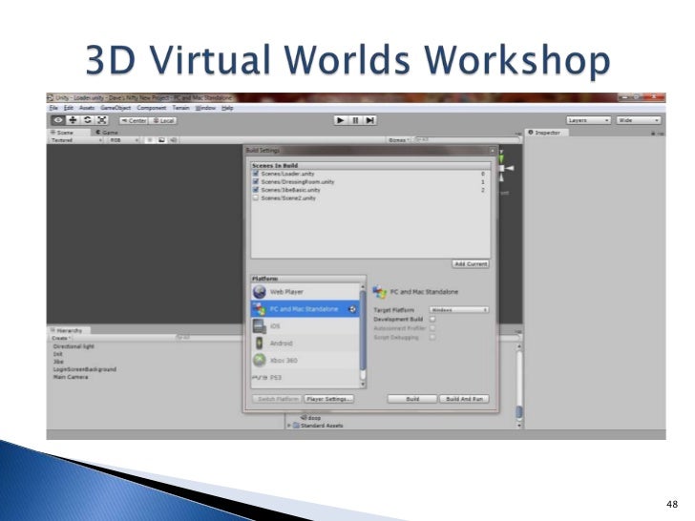Open the GameObject menu
The width and height of the screenshot is (695, 521).
(116, 108)
